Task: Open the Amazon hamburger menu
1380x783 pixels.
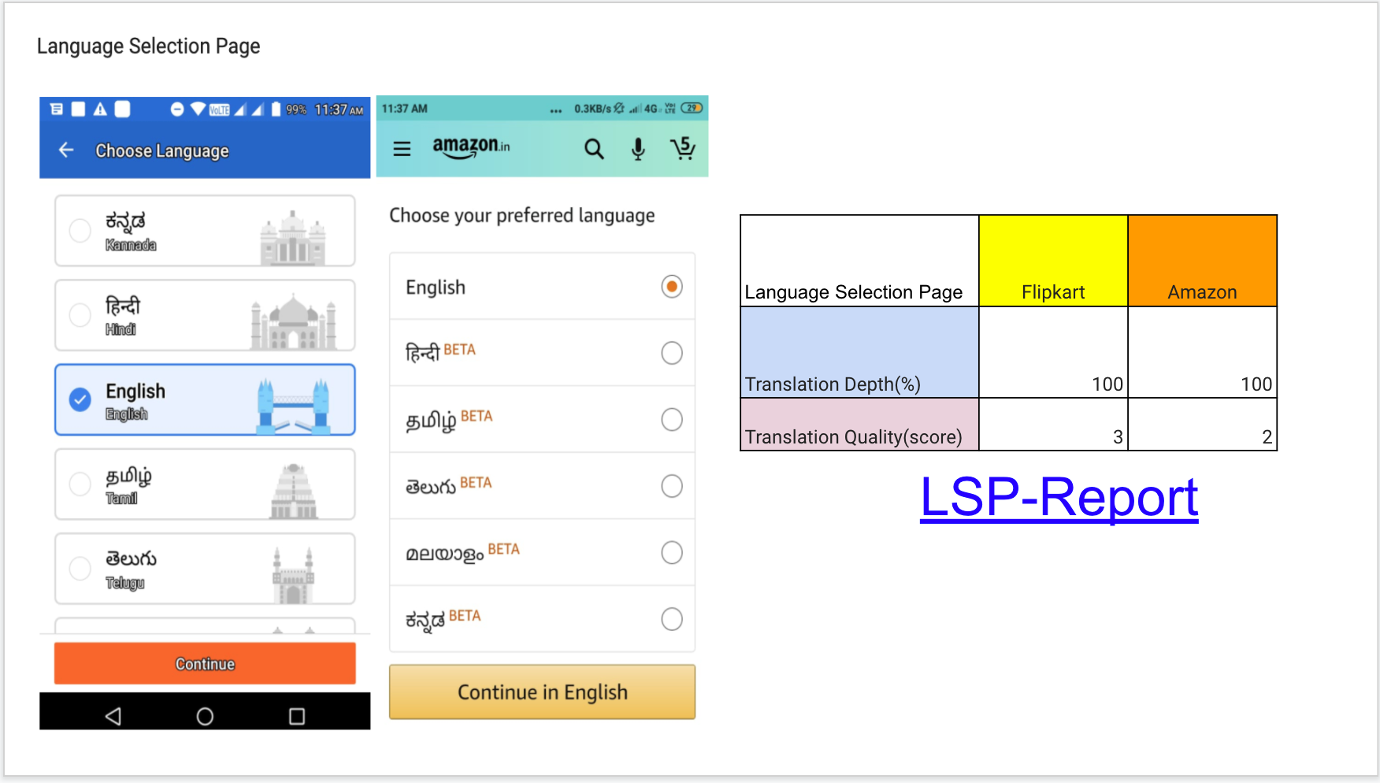Action: click(402, 148)
